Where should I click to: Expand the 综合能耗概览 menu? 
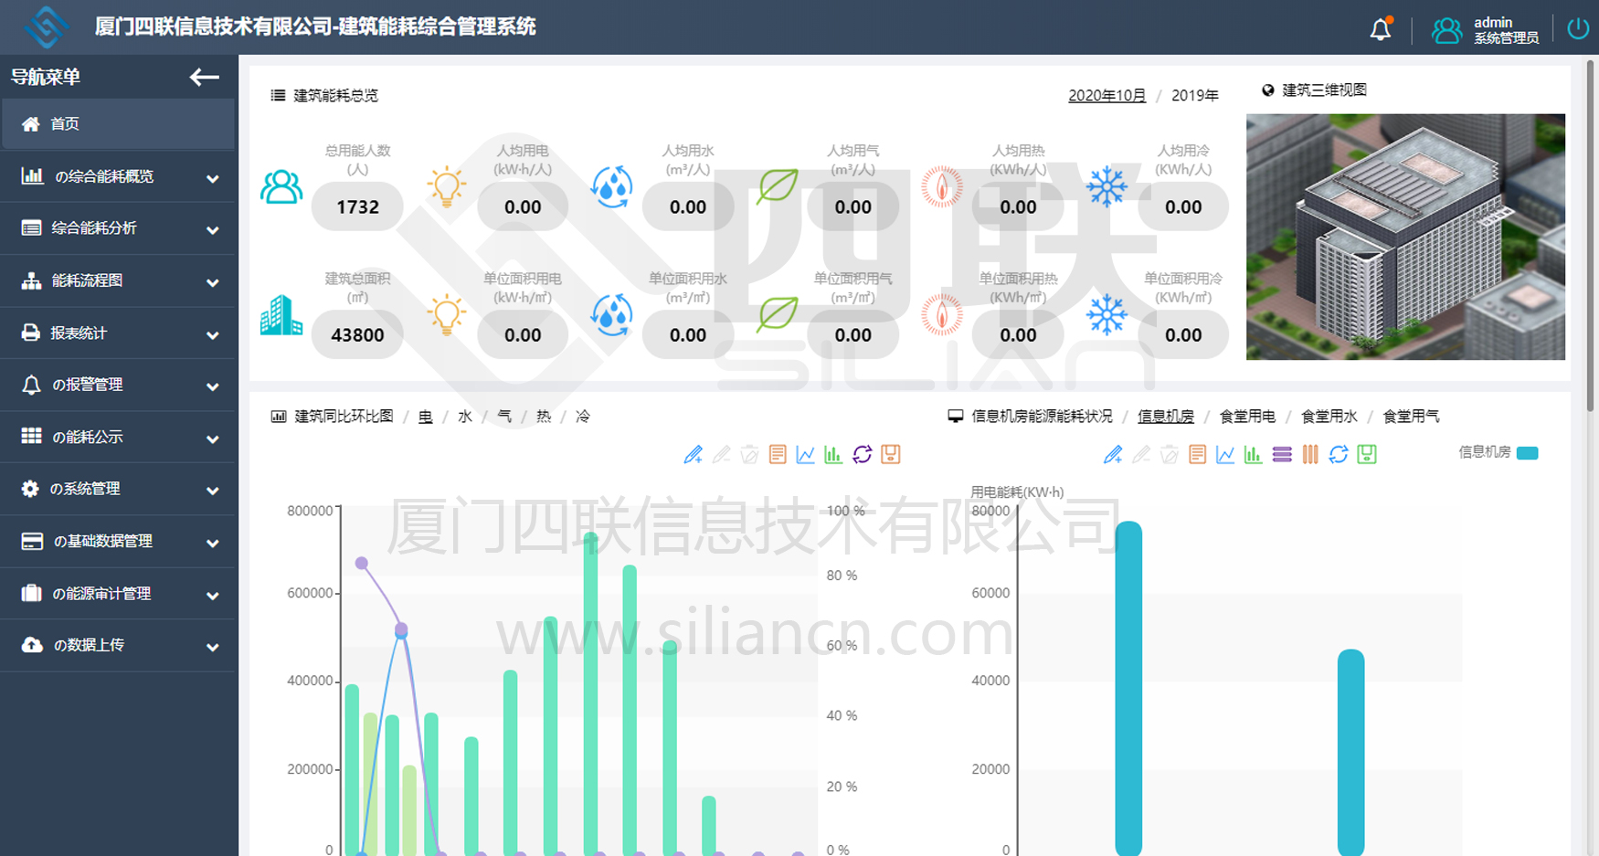coord(118,176)
